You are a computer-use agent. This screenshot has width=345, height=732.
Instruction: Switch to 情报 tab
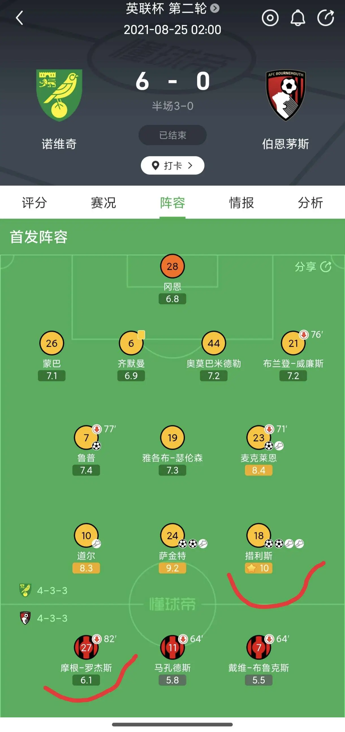coord(241,203)
